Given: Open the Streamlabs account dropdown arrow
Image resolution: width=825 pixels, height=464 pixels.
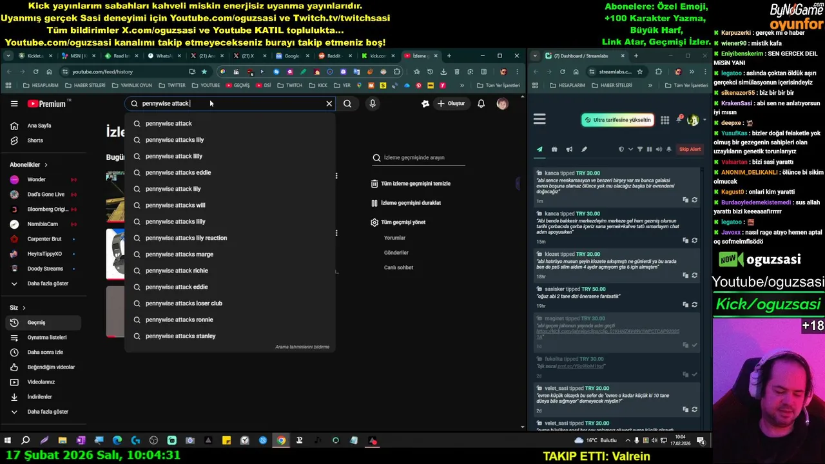Looking at the screenshot, I should tap(704, 121).
